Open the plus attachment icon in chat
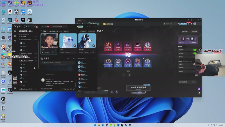Viewport: 225px width, 127px height. tap(71, 89)
